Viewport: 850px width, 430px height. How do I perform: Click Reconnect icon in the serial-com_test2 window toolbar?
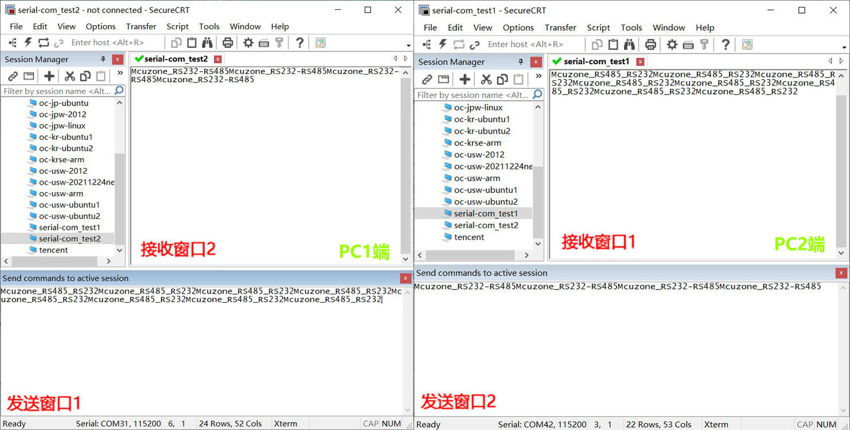coord(44,42)
